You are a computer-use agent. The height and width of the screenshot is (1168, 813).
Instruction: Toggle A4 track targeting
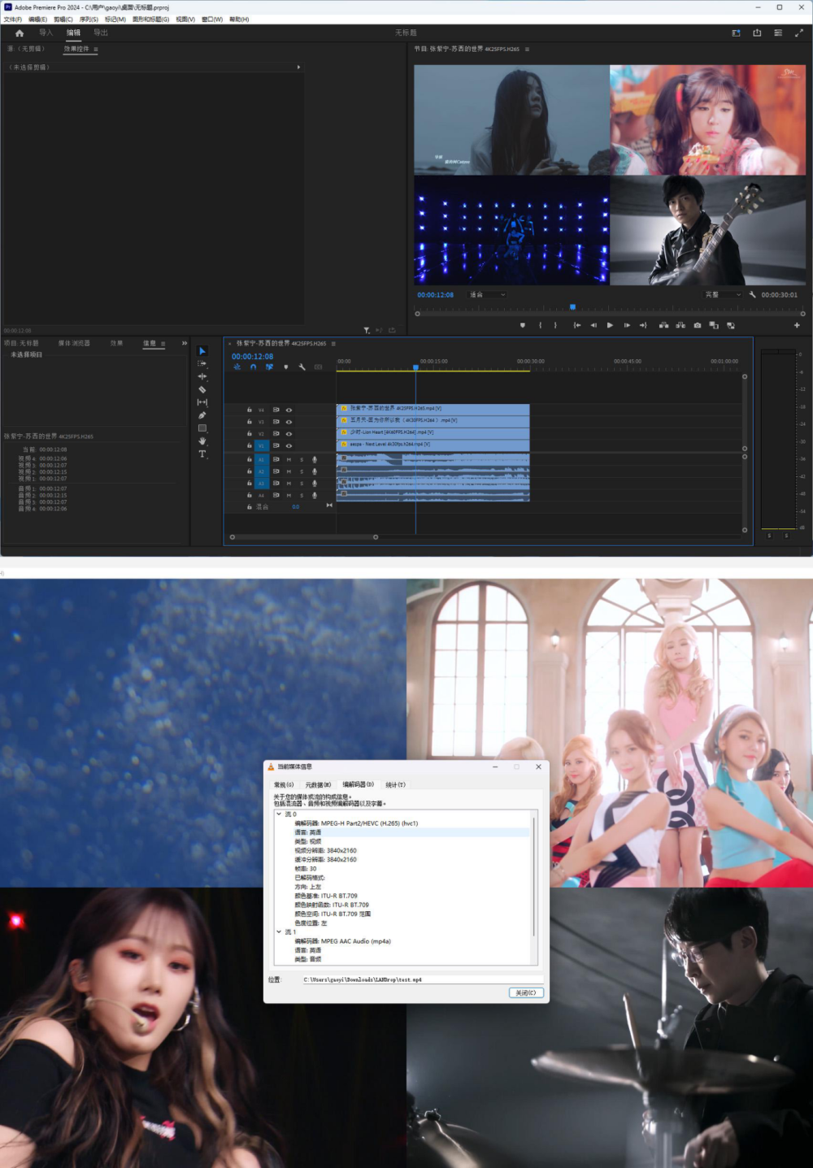261,495
